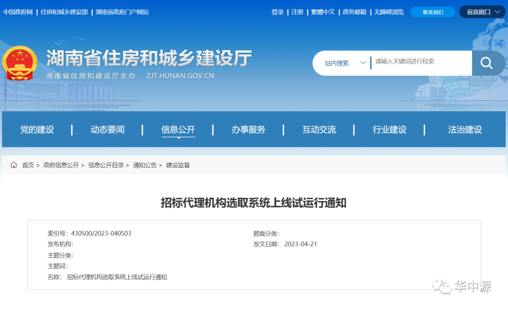This screenshot has height=309, width=508.
Task: Click the 注册 link
Action: point(297,12)
